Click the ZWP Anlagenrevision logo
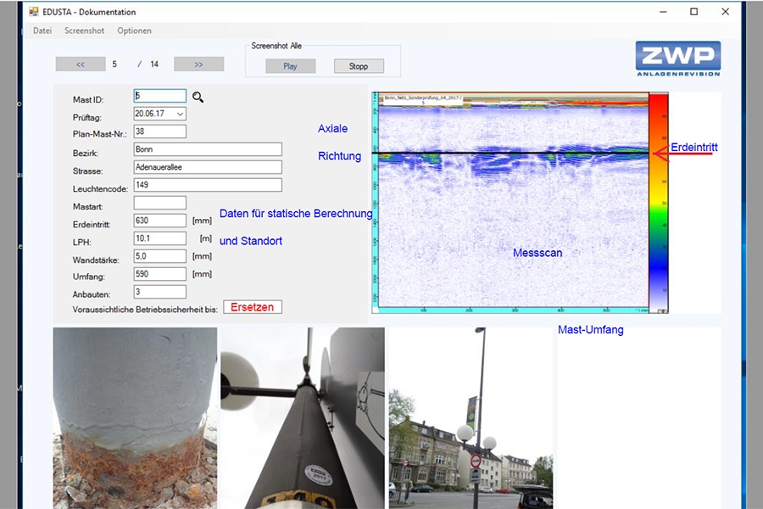This screenshot has width=763, height=509. point(677,59)
